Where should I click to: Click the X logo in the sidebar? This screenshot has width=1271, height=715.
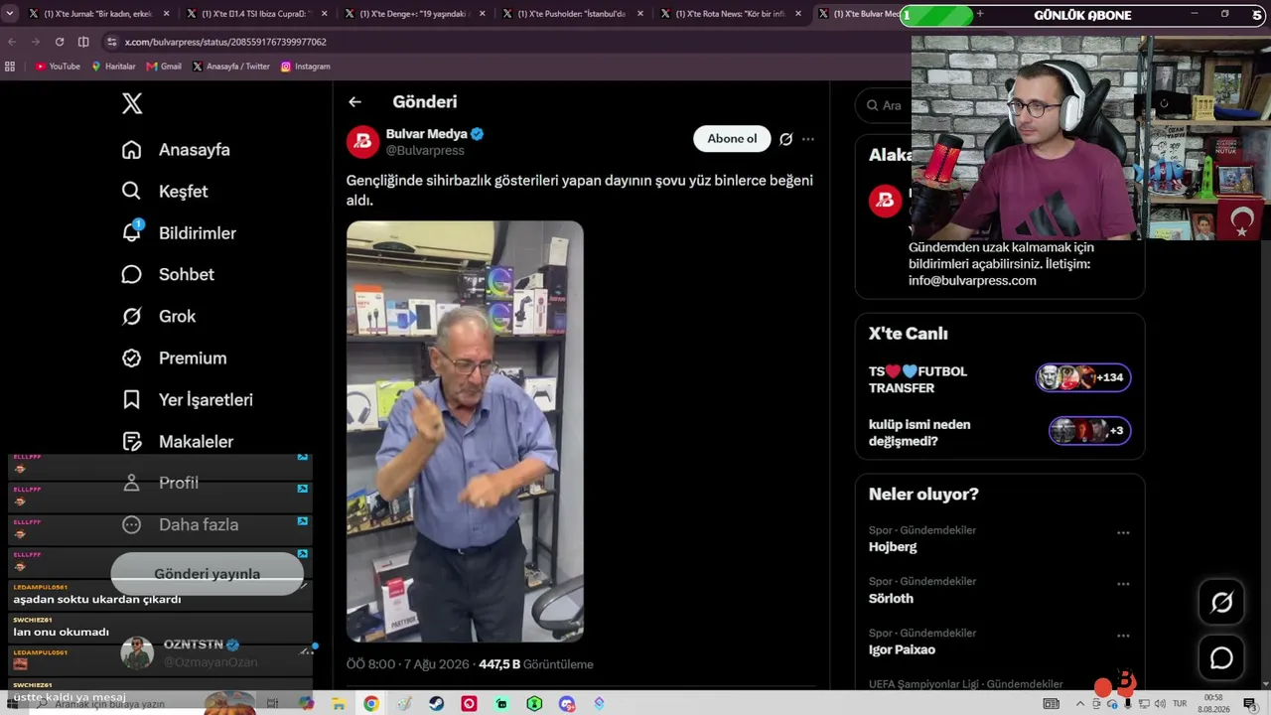pyautogui.click(x=132, y=103)
